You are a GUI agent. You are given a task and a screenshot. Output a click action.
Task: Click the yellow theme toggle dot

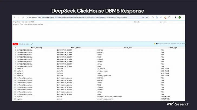click(x=155, y=44)
